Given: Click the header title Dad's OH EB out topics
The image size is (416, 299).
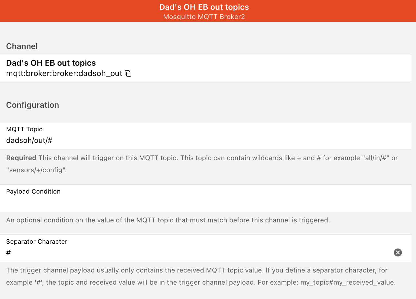Looking at the screenshot, I should 204,7.
